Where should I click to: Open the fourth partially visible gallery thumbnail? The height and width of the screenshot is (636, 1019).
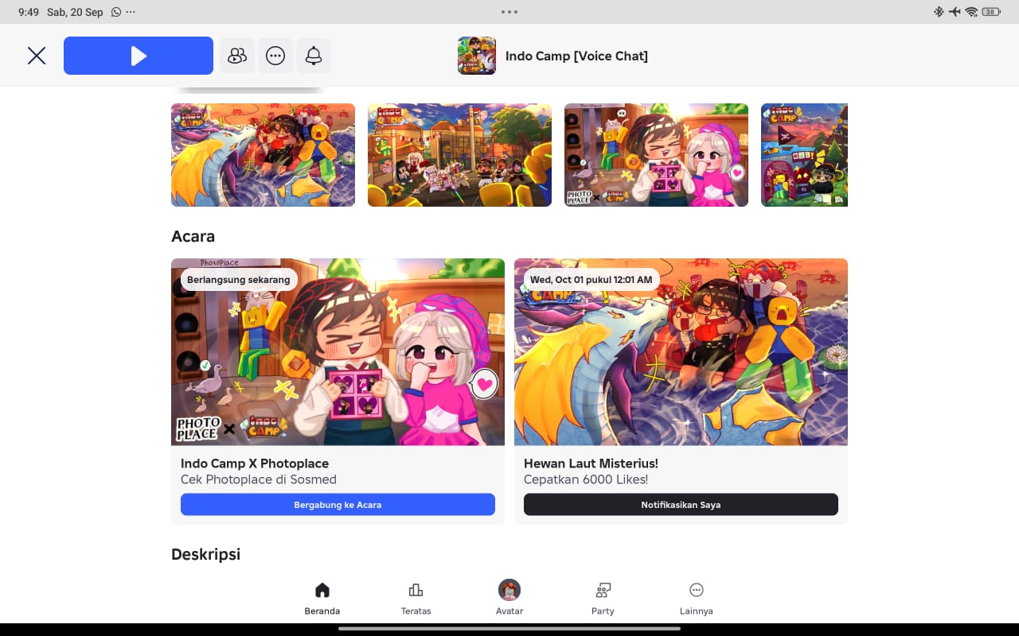coord(804,155)
